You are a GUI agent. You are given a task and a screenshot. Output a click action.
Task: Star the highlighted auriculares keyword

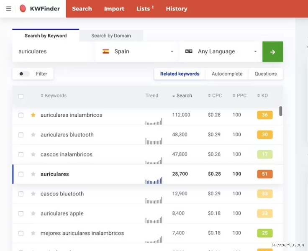33,174
